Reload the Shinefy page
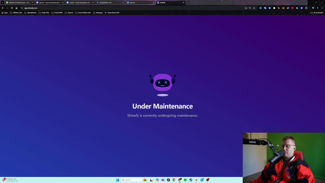The width and height of the screenshot is (325, 183). (x=12, y=8)
